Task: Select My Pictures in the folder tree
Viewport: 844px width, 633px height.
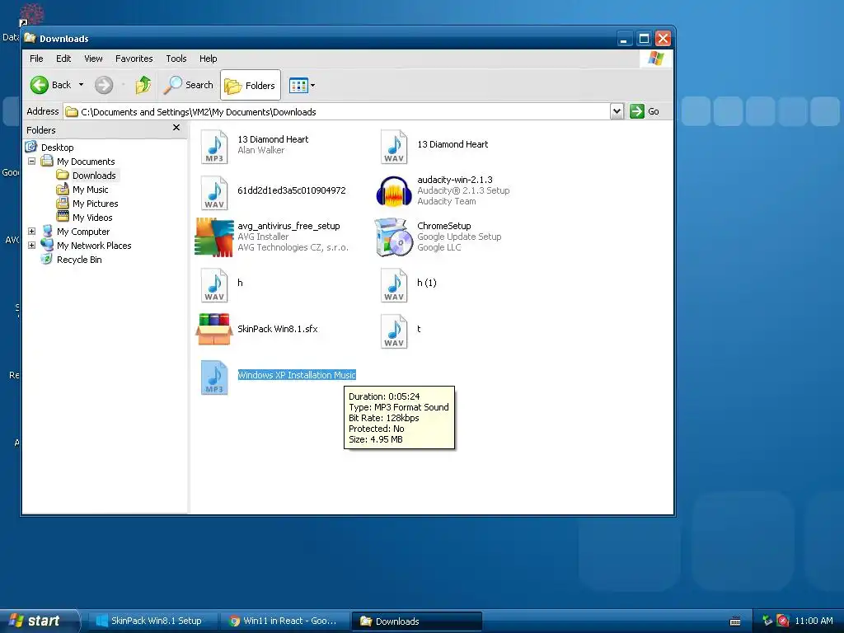Action: pyautogui.click(x=95, y=204)
